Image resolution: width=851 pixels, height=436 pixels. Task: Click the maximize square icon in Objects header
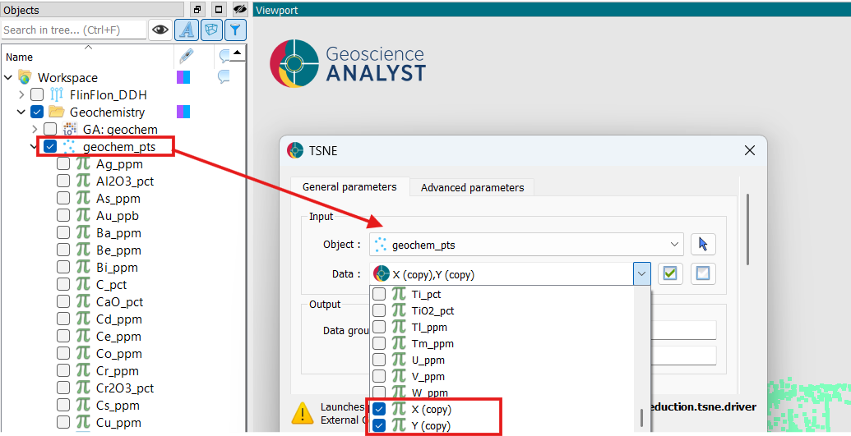218,9
